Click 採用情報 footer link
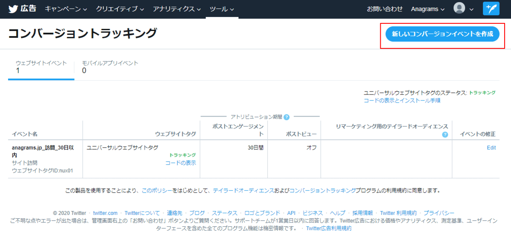The width and height of the screenshot is (511, 251). (362, 213)
